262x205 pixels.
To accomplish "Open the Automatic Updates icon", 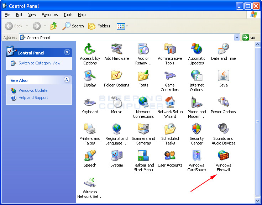I will click(x=197, y=49).
